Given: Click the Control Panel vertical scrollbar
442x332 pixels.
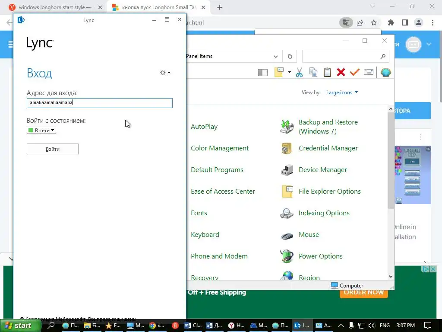Looking at the screenshot, I should (391, 161).
